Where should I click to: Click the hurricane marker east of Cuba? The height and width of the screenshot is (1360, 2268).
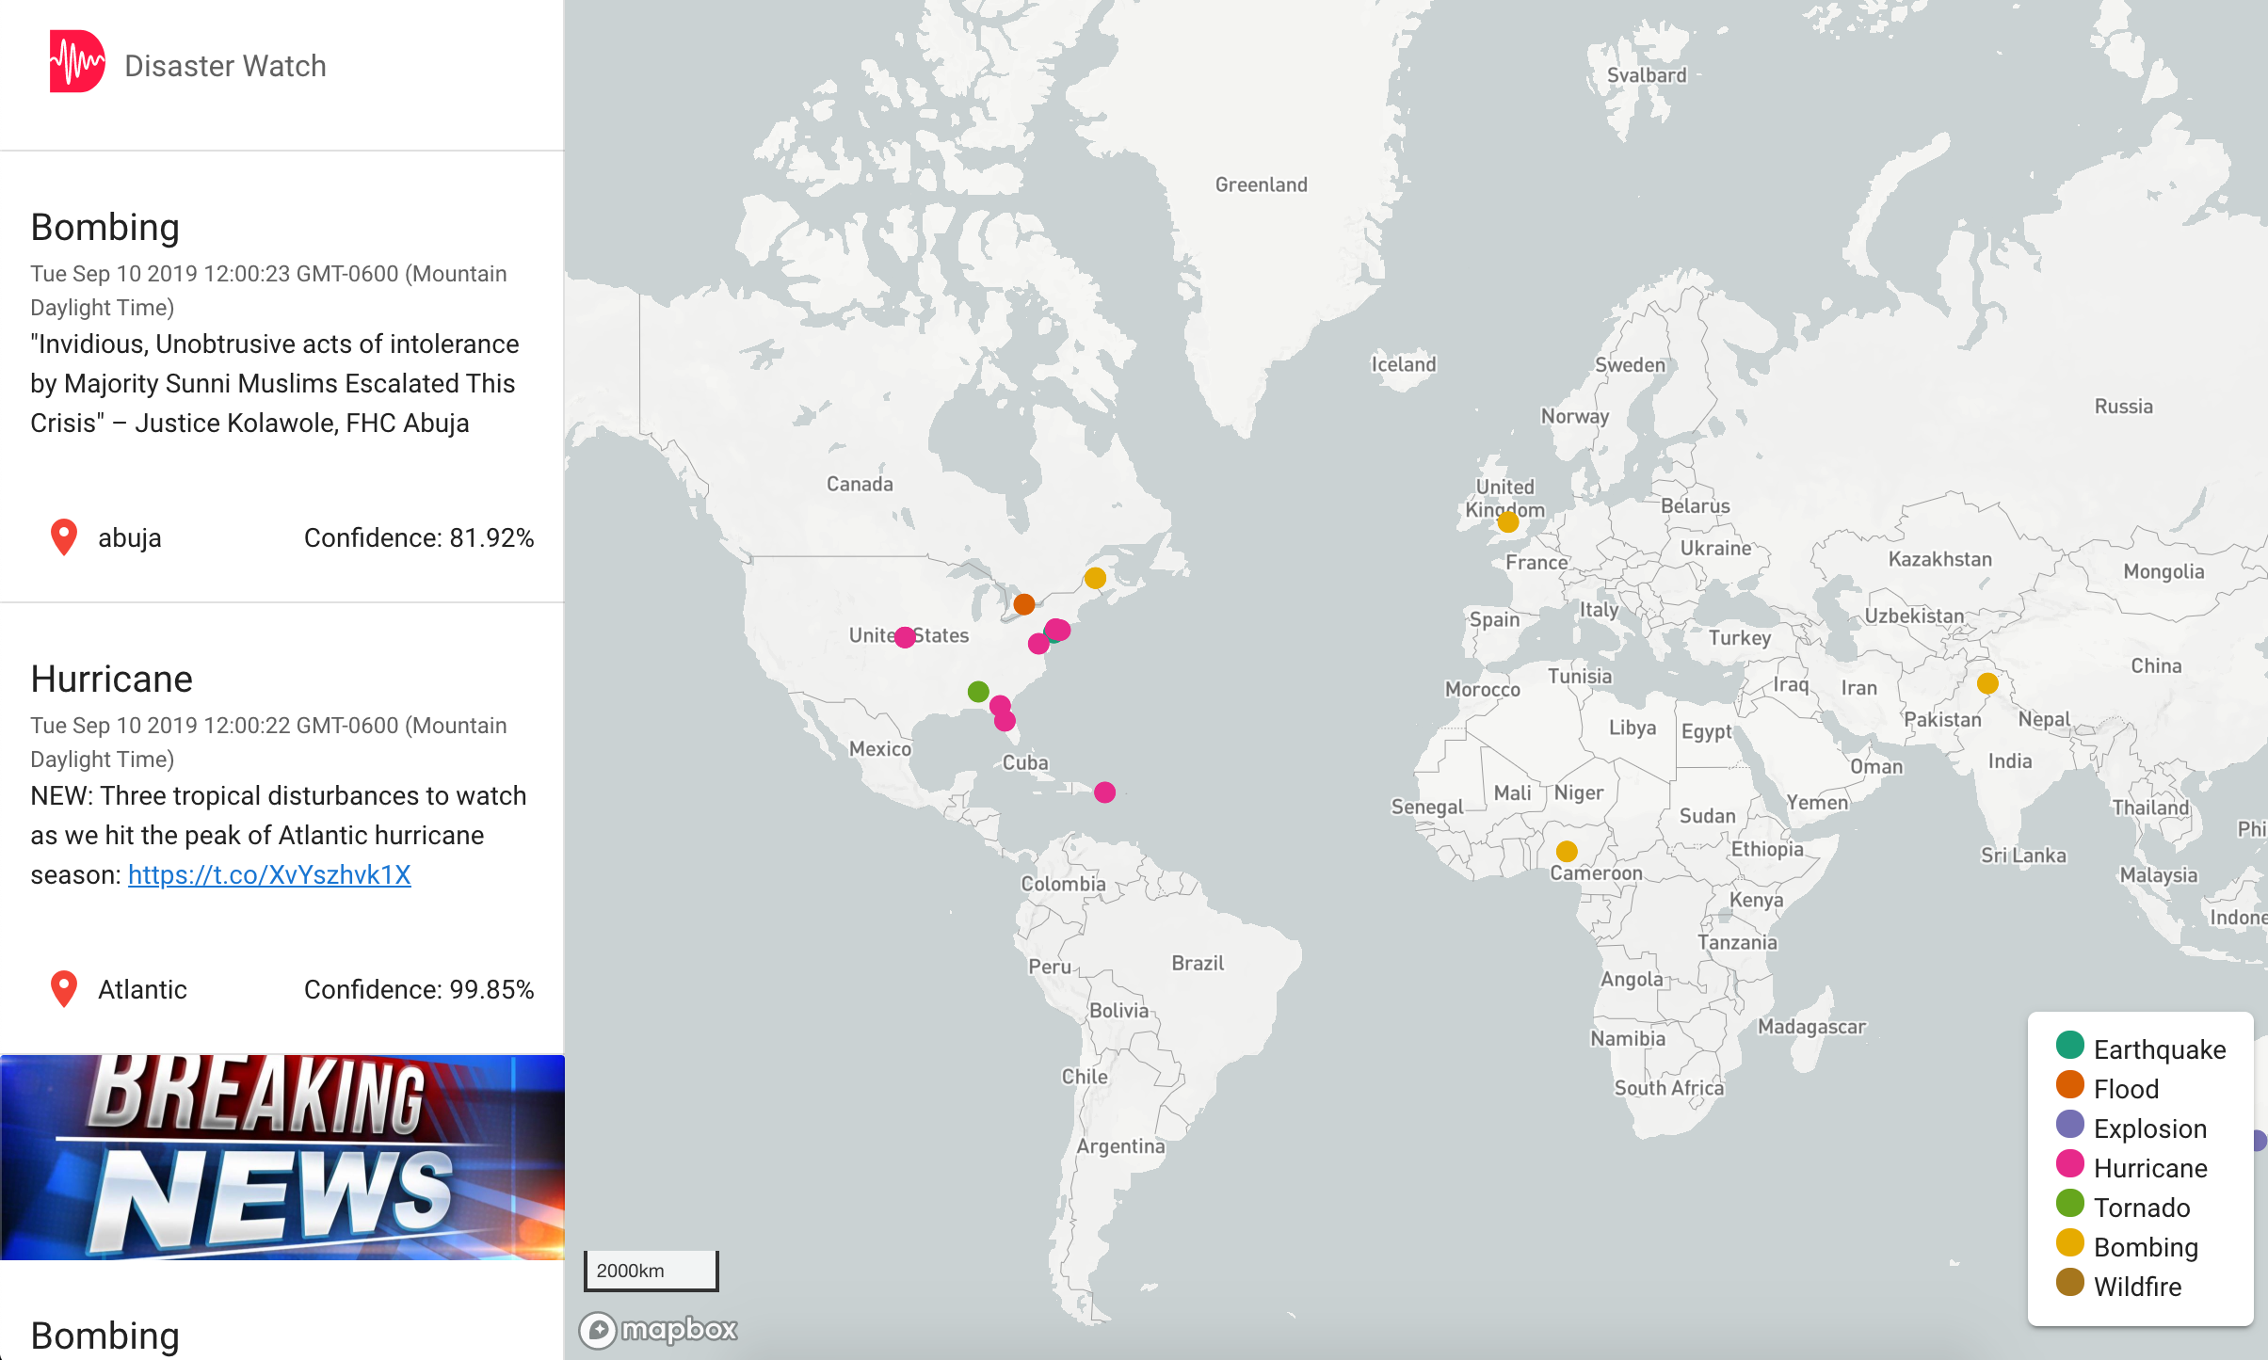click(x=1105, y=792)
